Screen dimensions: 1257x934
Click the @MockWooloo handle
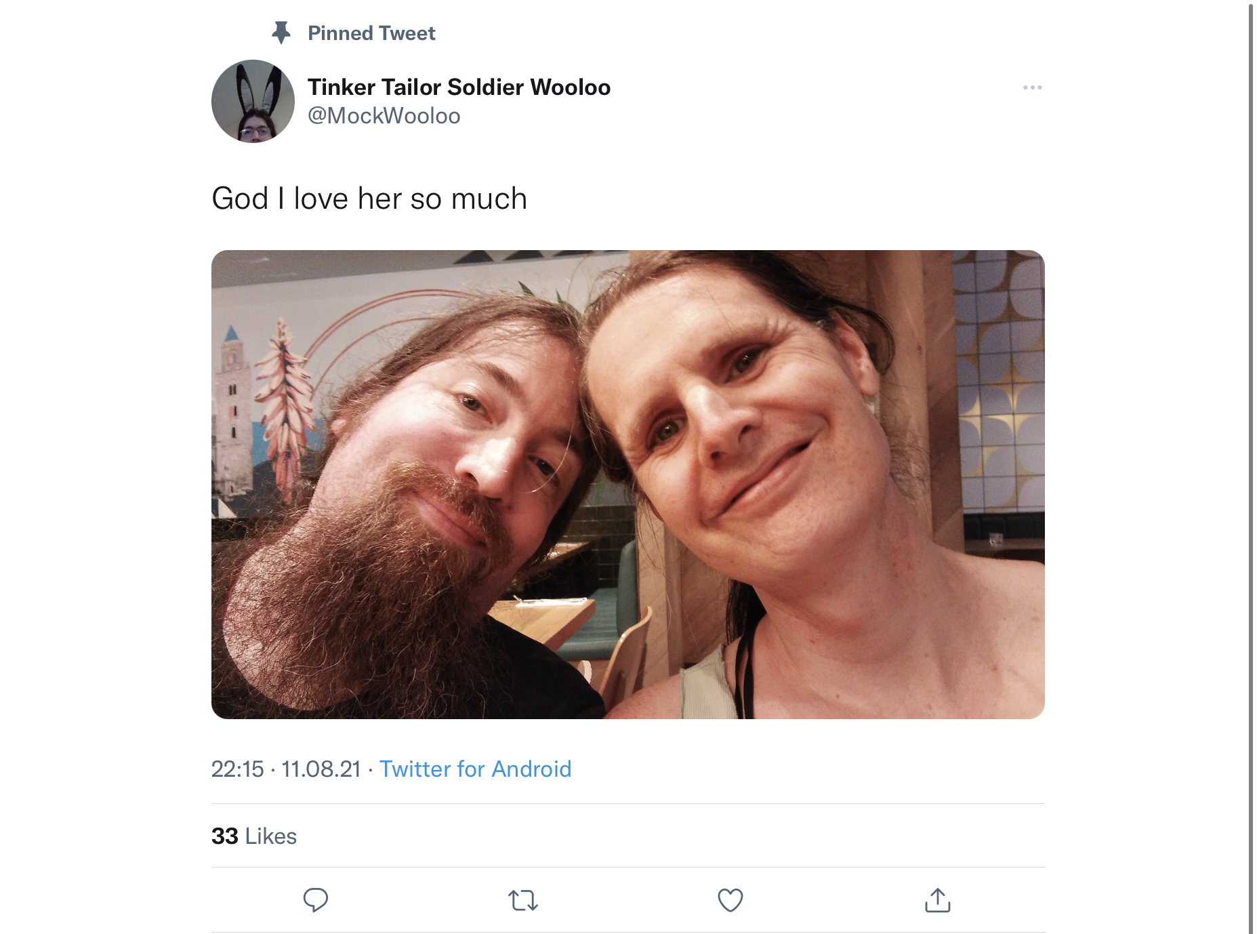coord(384,116)
